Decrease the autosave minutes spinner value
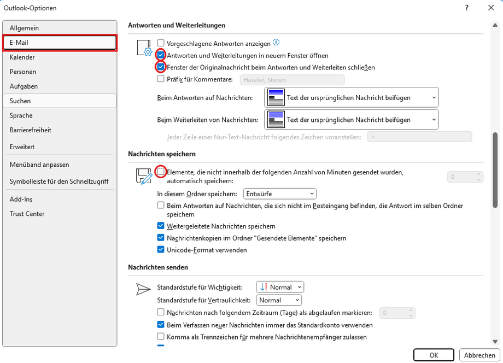Screen dimensions: 503x363 [478, 179]
